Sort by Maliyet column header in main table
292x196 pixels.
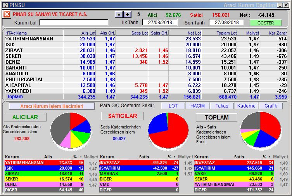(x=248, y=33)
